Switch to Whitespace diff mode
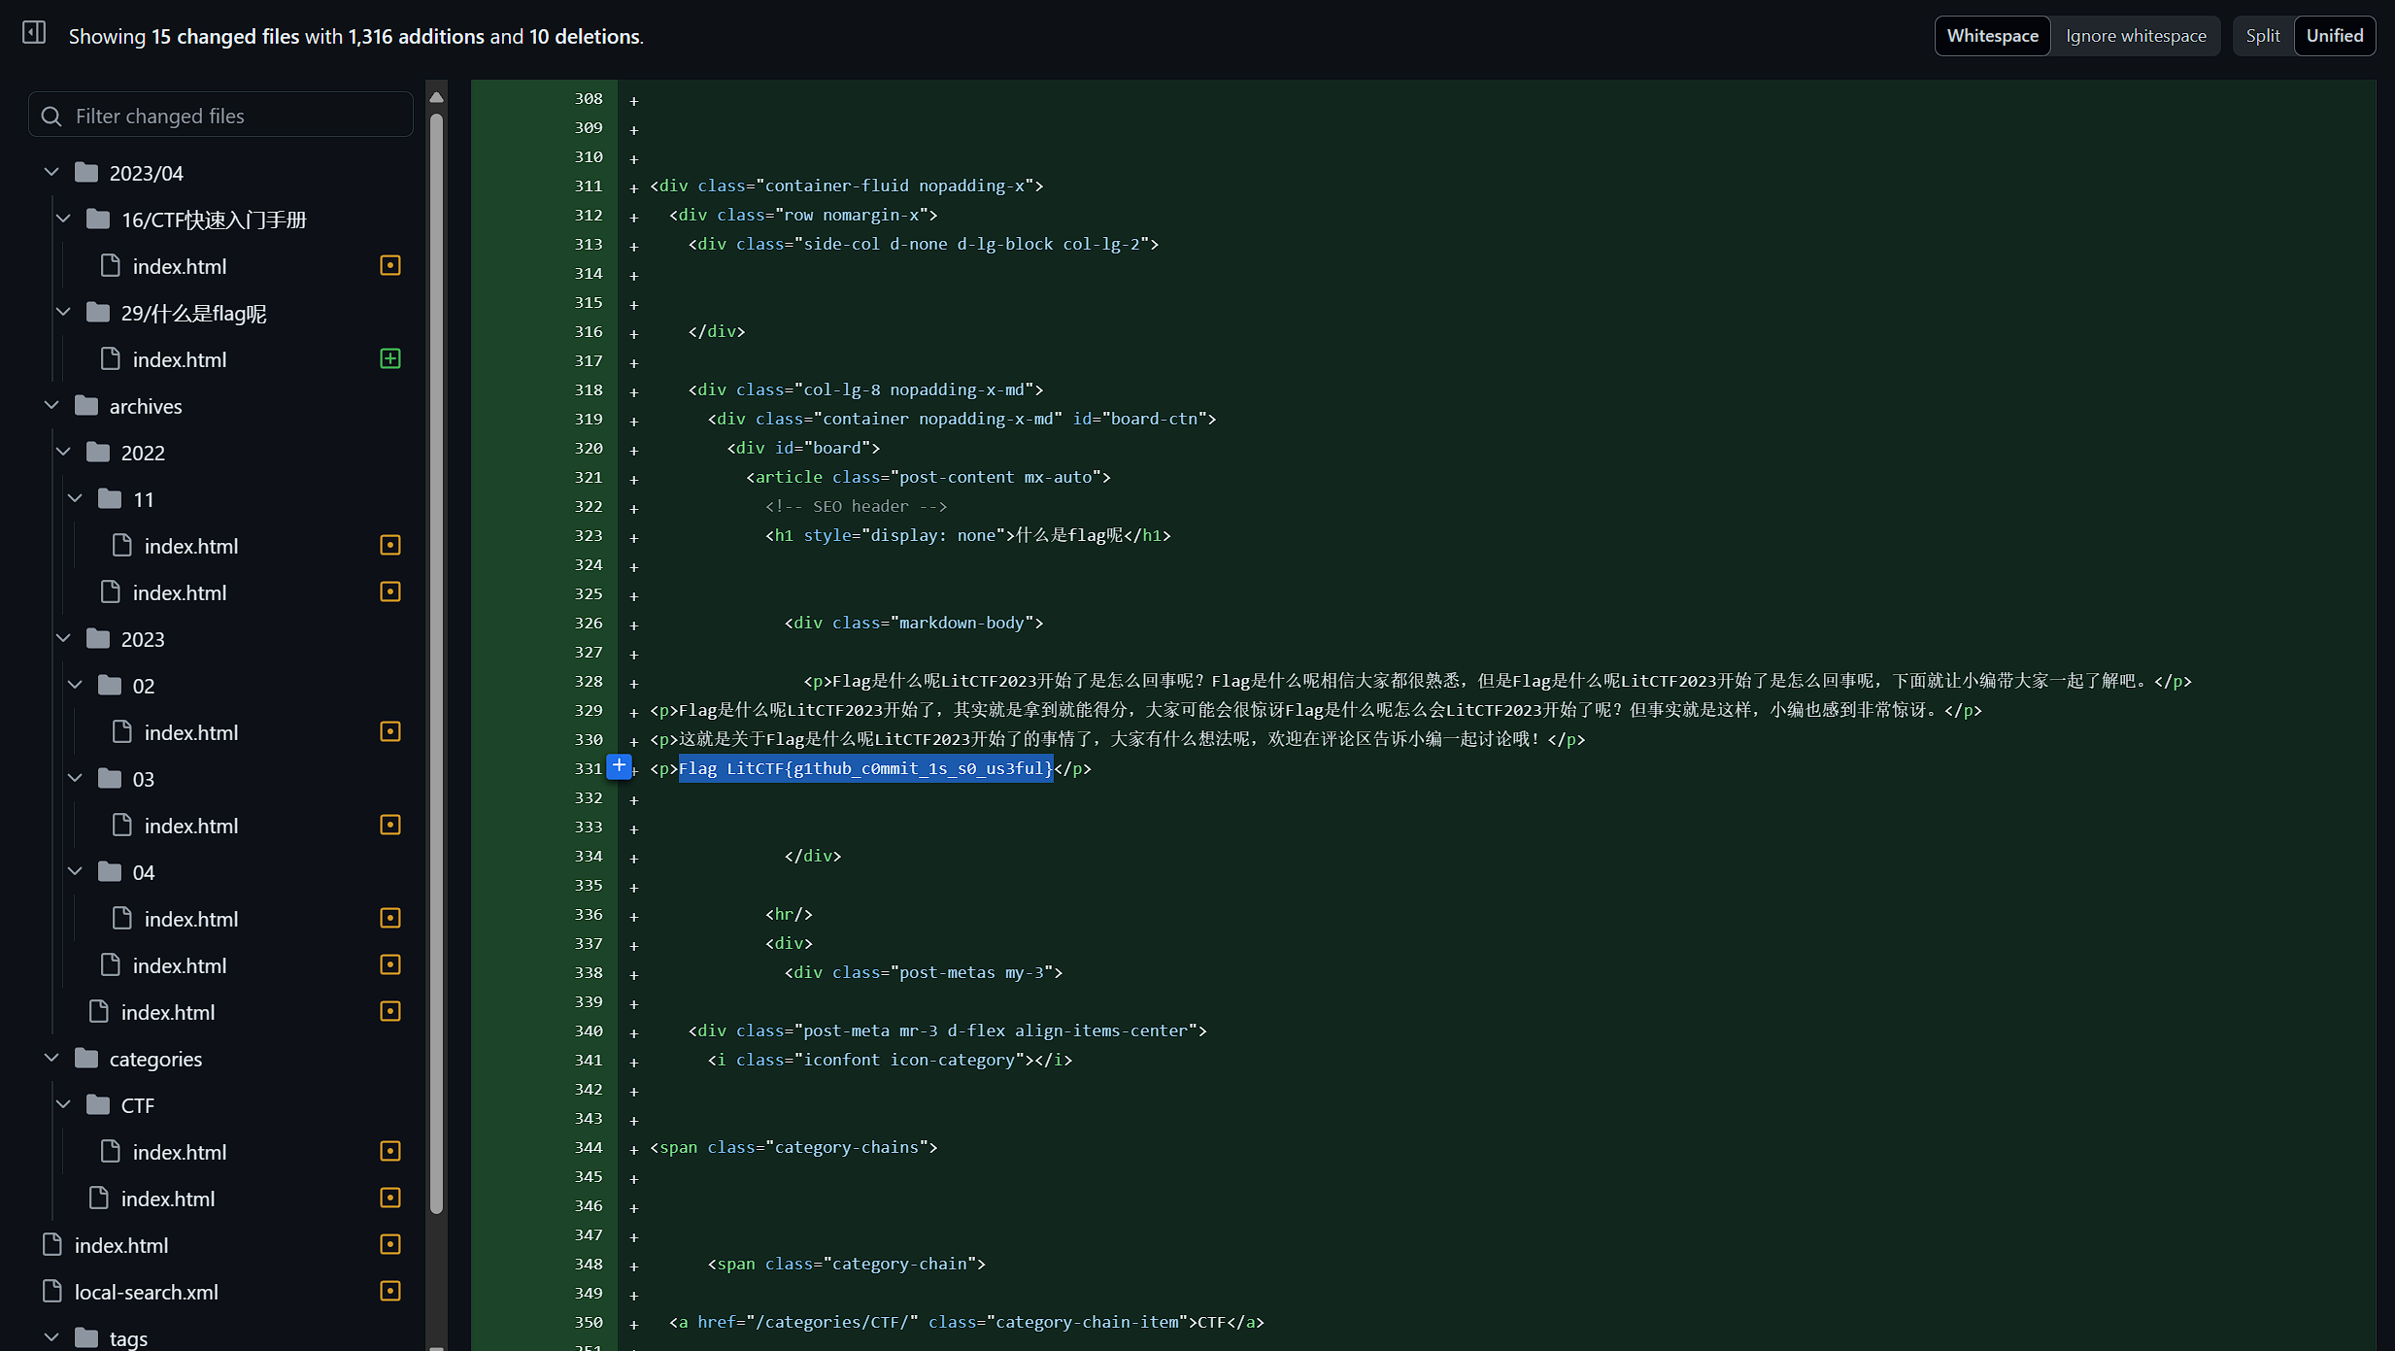Viewport: 2395px width, 1351px height. point(1992,36)
